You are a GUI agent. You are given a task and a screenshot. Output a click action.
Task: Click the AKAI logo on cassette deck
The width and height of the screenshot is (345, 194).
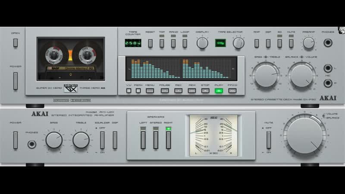click(x=328, y=98)
